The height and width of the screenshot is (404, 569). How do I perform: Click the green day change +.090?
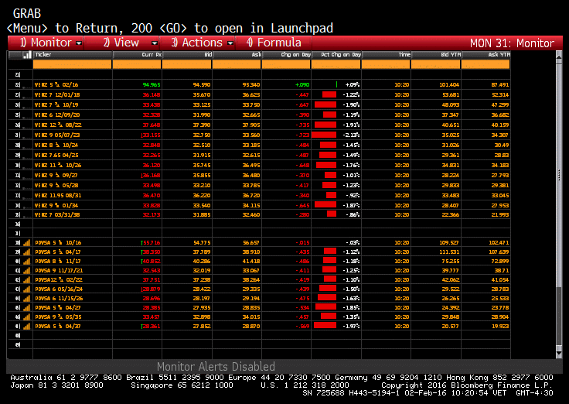pos(302,84)
